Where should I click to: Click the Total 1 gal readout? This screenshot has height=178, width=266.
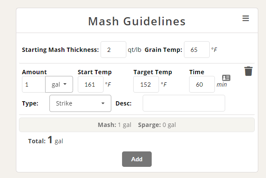[46, 140]
